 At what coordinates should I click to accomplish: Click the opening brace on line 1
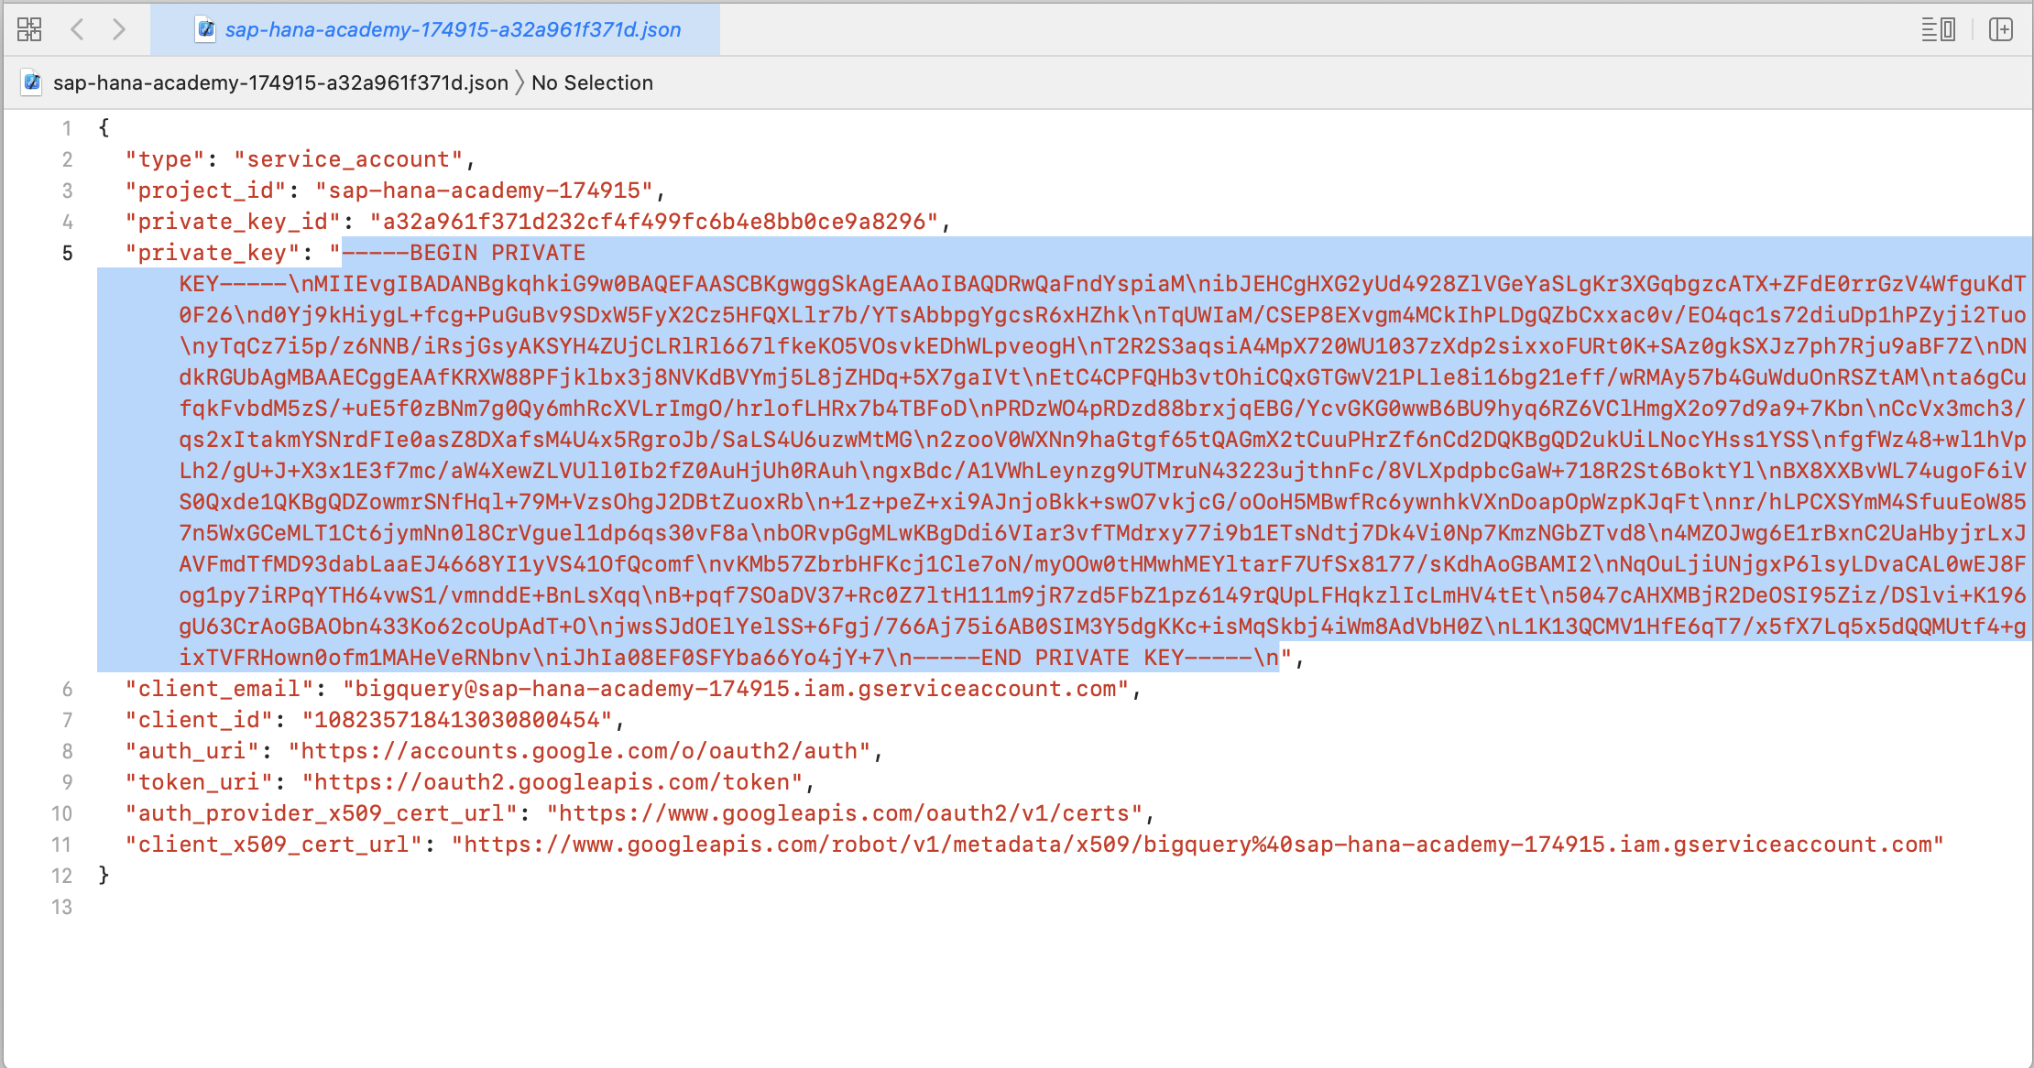[104, 128]
